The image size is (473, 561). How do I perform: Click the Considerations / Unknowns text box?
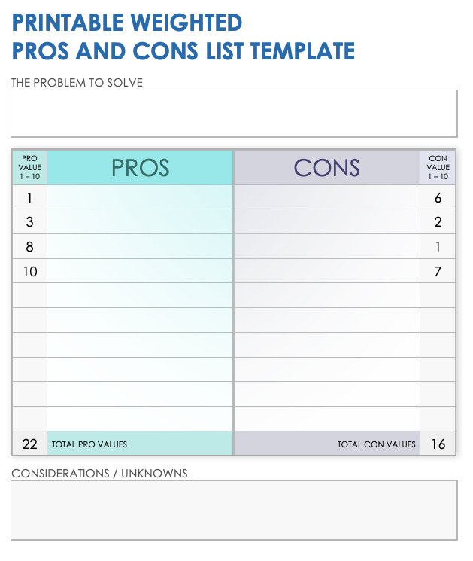pos(234,510)
